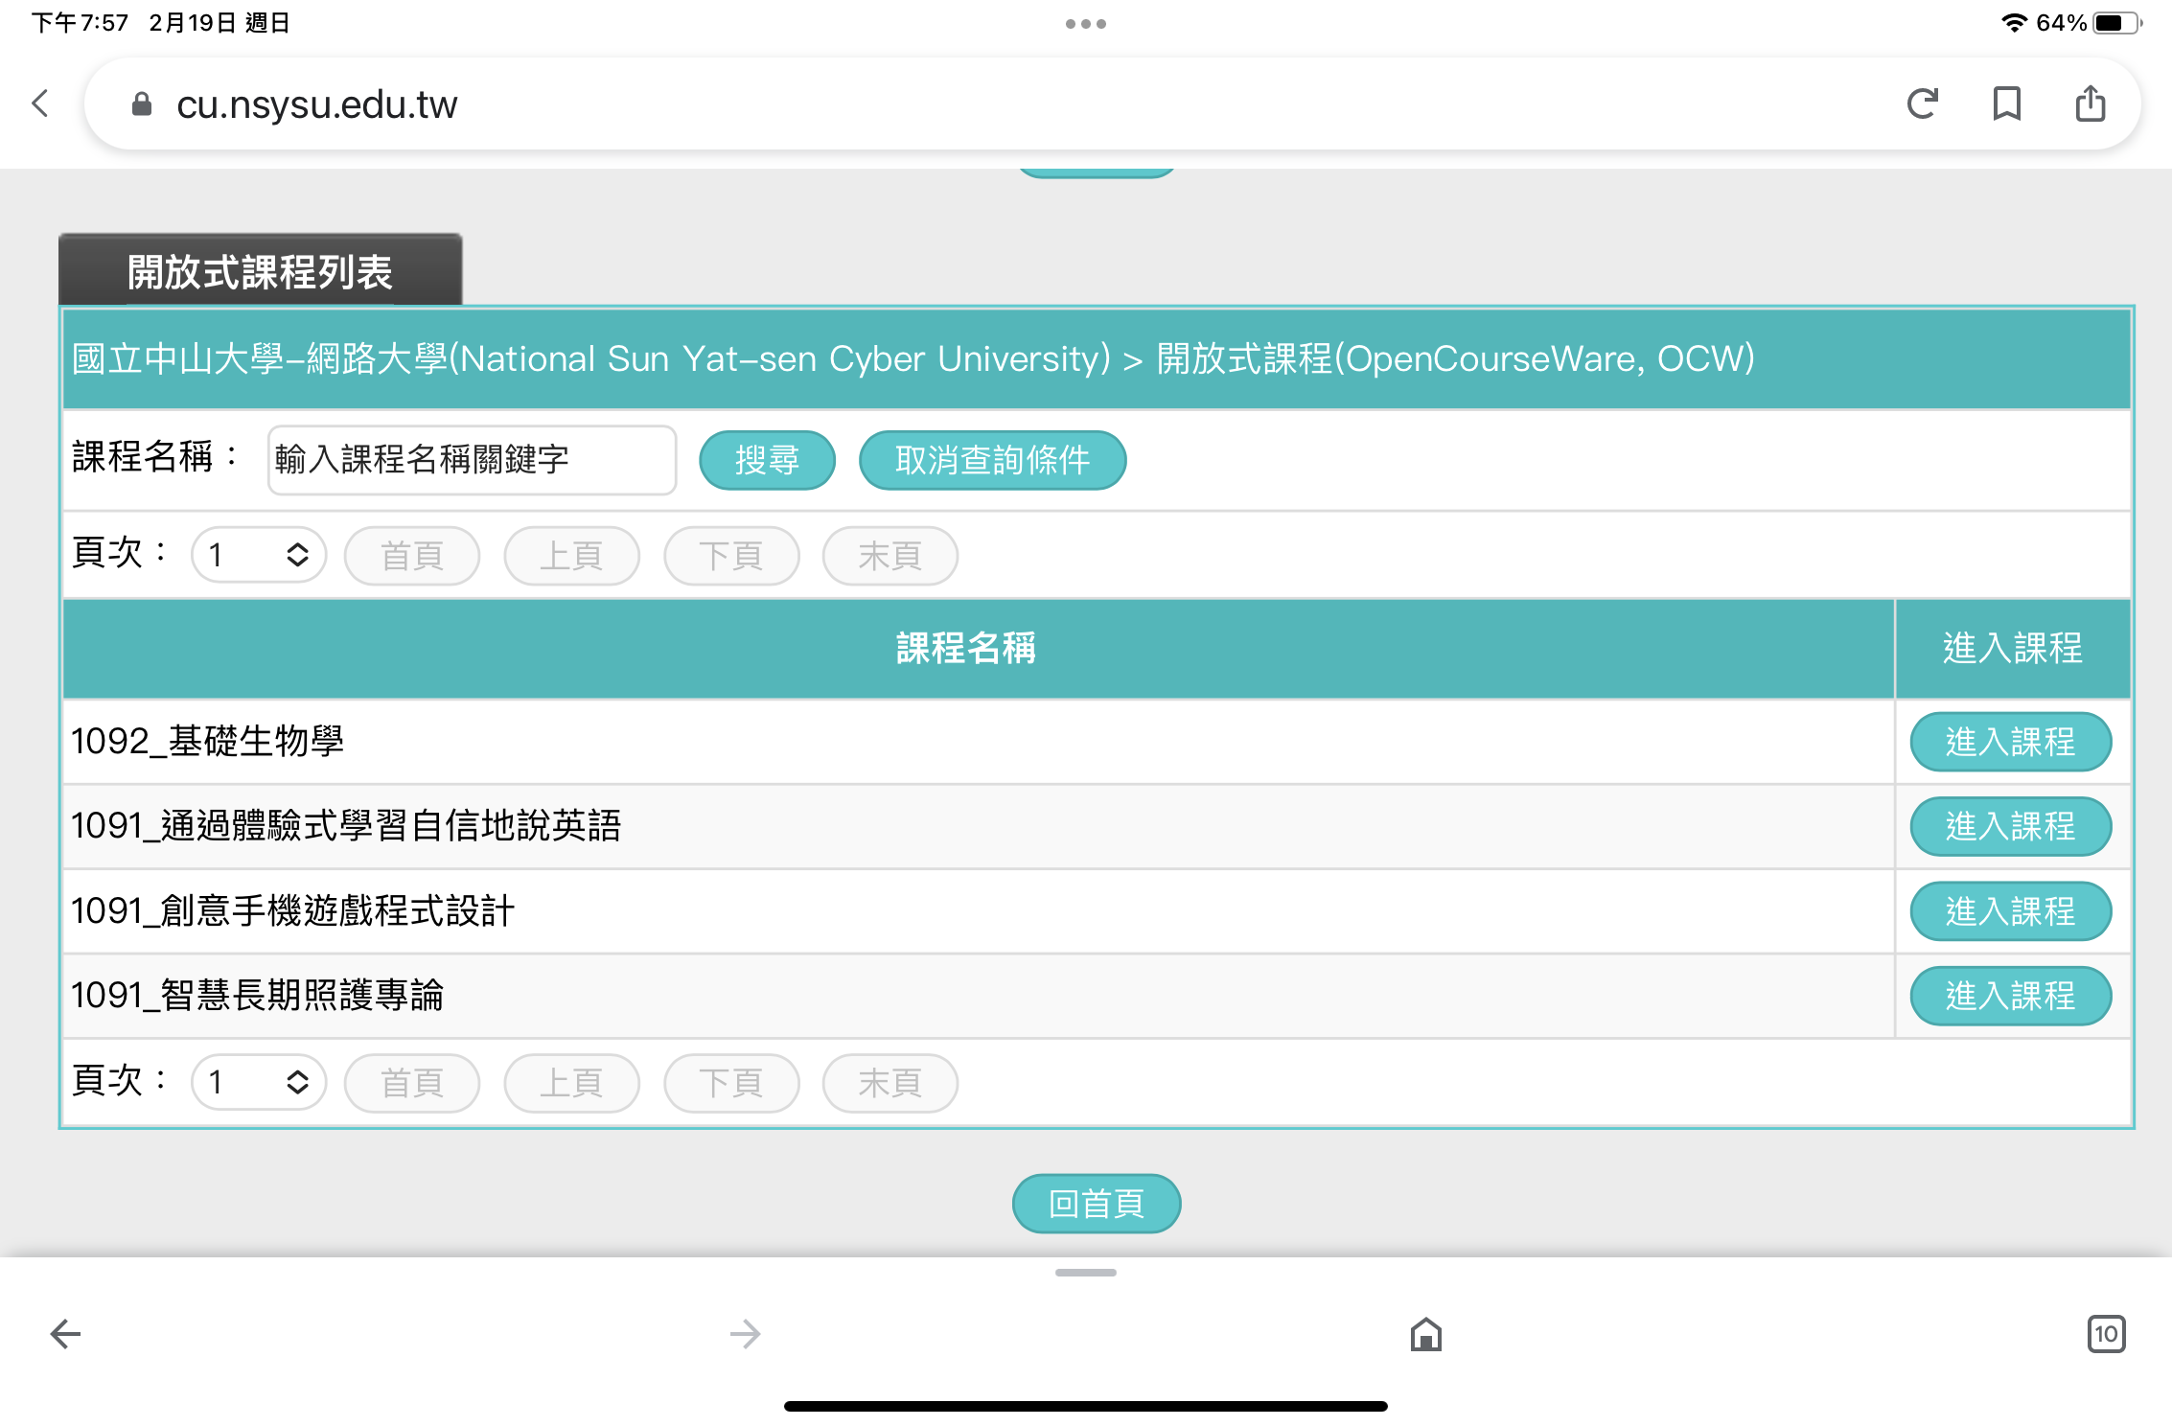This screenshot has height=1426, width=2172.
Task: Tap the home icon in bottom toolbar
Action: 1425,1333
